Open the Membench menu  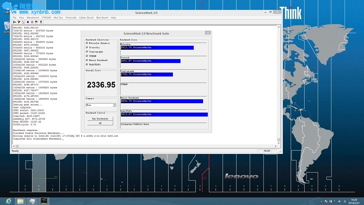pos(33,18)
